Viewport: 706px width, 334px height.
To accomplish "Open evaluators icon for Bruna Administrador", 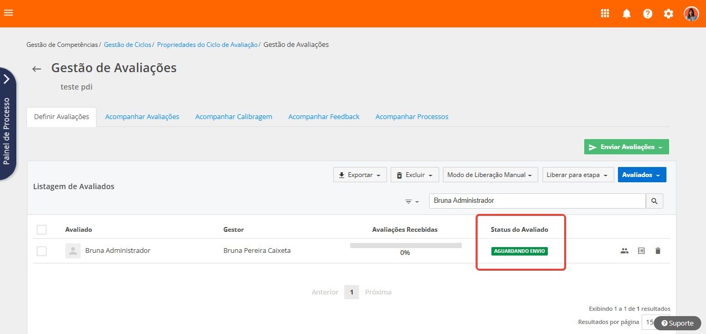I will tap(624, 251).
